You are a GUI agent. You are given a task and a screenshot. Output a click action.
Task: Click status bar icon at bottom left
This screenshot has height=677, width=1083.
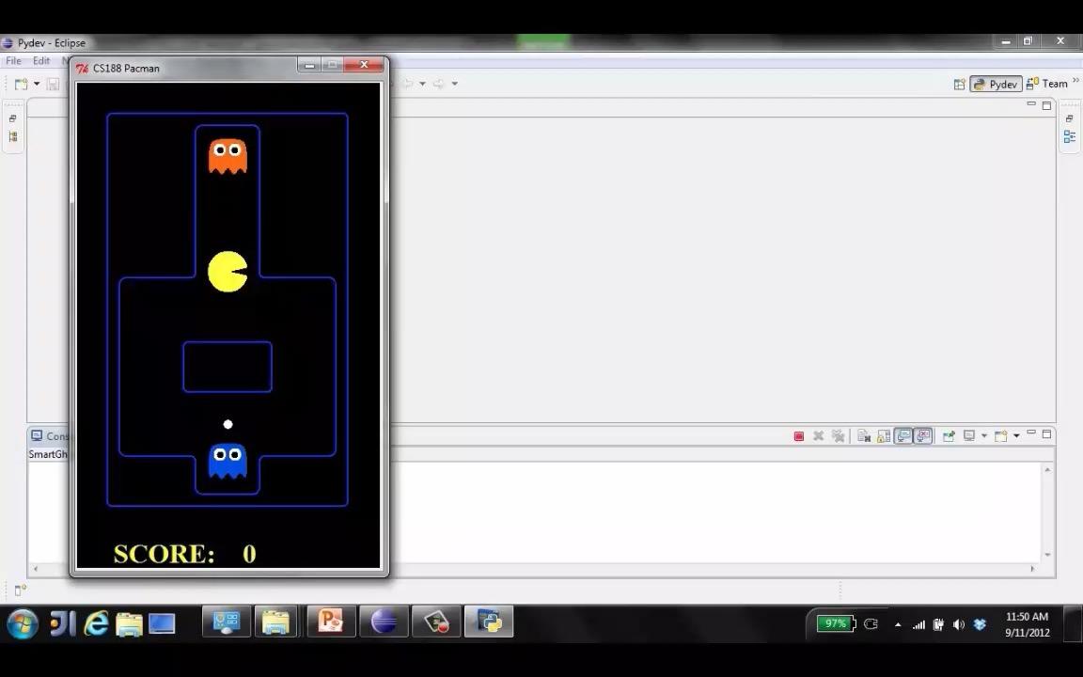click(x=20, y=590)
